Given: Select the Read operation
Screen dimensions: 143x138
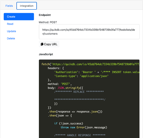Looking at the screenshot, I should tap(10, 24).
